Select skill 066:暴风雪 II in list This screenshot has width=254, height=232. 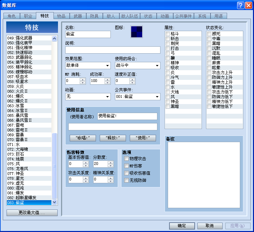(x=29, y=120)
